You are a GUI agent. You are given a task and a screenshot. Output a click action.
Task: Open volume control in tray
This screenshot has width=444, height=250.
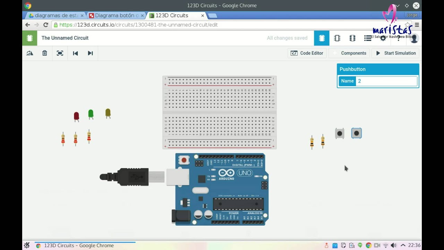[x=394, y=245]
